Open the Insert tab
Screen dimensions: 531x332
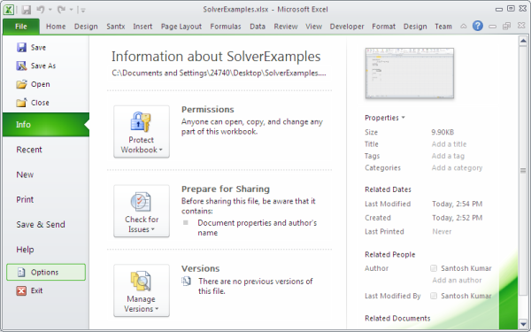(x=142, y=27)
